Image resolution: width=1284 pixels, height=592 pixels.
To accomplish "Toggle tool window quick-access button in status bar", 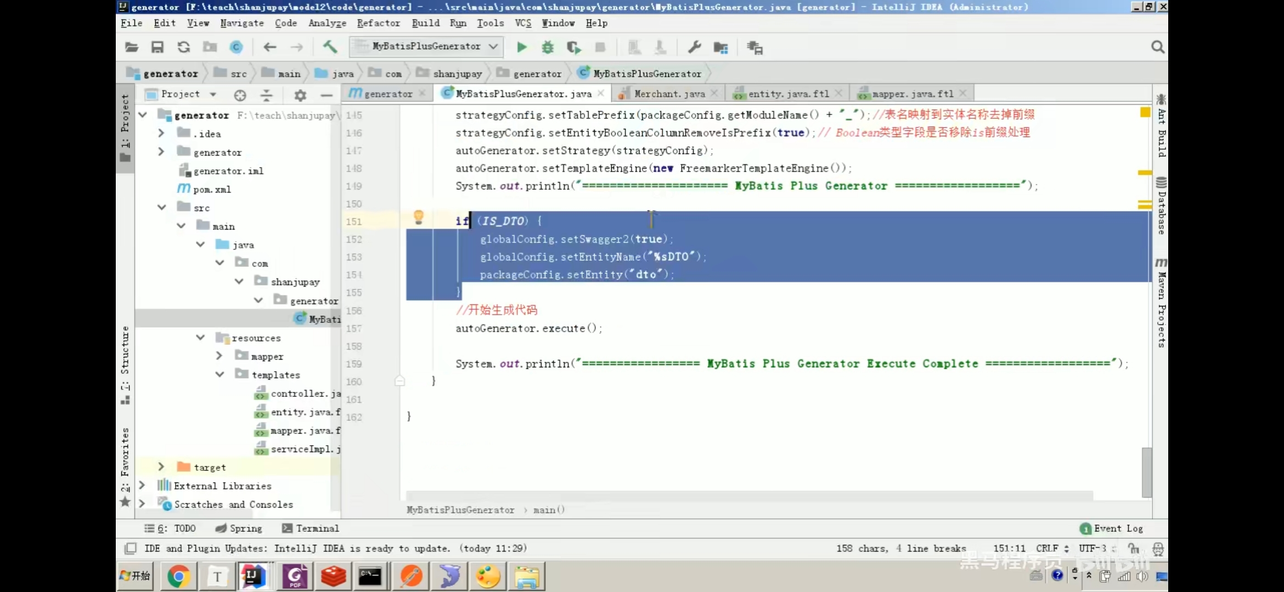I will pos(131,548).
